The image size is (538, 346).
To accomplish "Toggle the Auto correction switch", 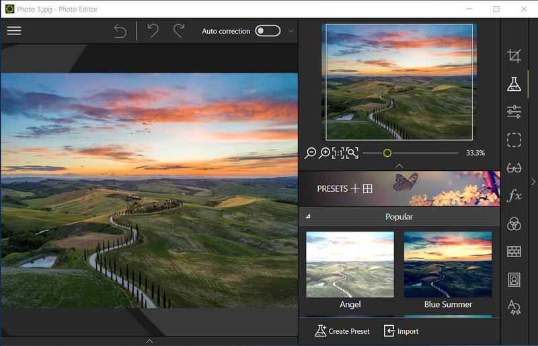I will coord(268,31).
